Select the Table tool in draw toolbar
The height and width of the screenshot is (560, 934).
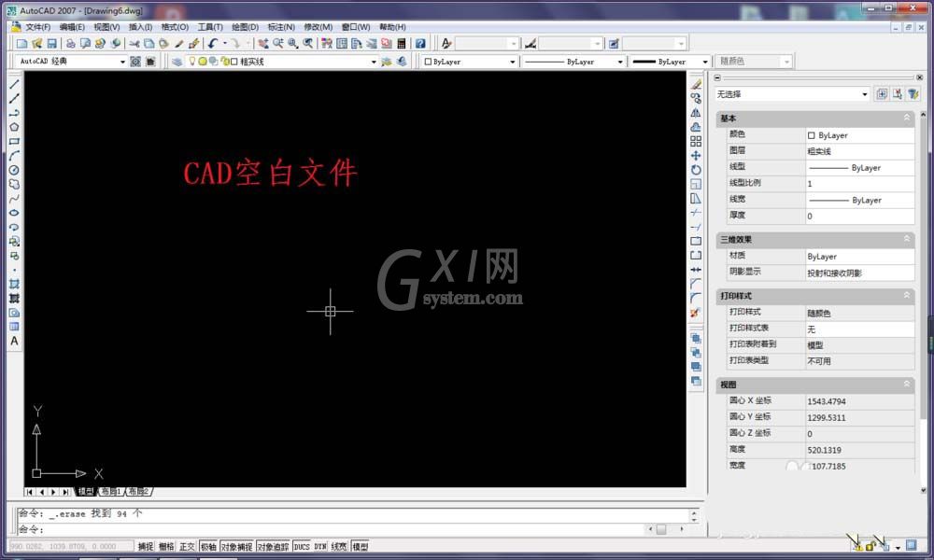(x=14, y=327)
